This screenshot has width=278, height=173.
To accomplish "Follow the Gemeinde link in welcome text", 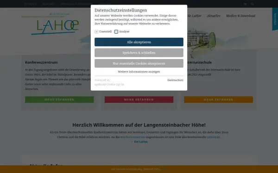I will (214, 137).
